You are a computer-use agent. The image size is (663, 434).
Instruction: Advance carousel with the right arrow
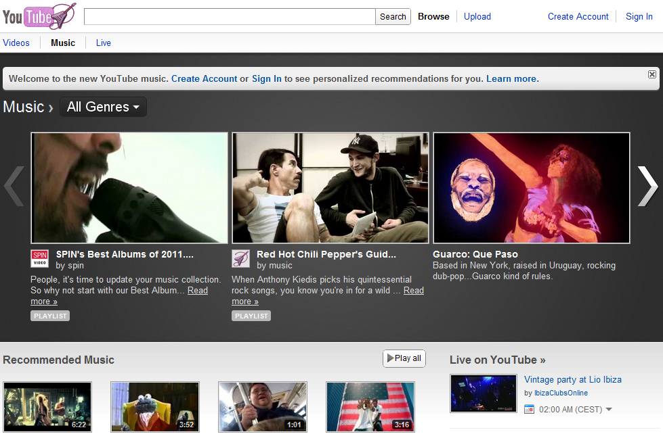click(648, 186)
